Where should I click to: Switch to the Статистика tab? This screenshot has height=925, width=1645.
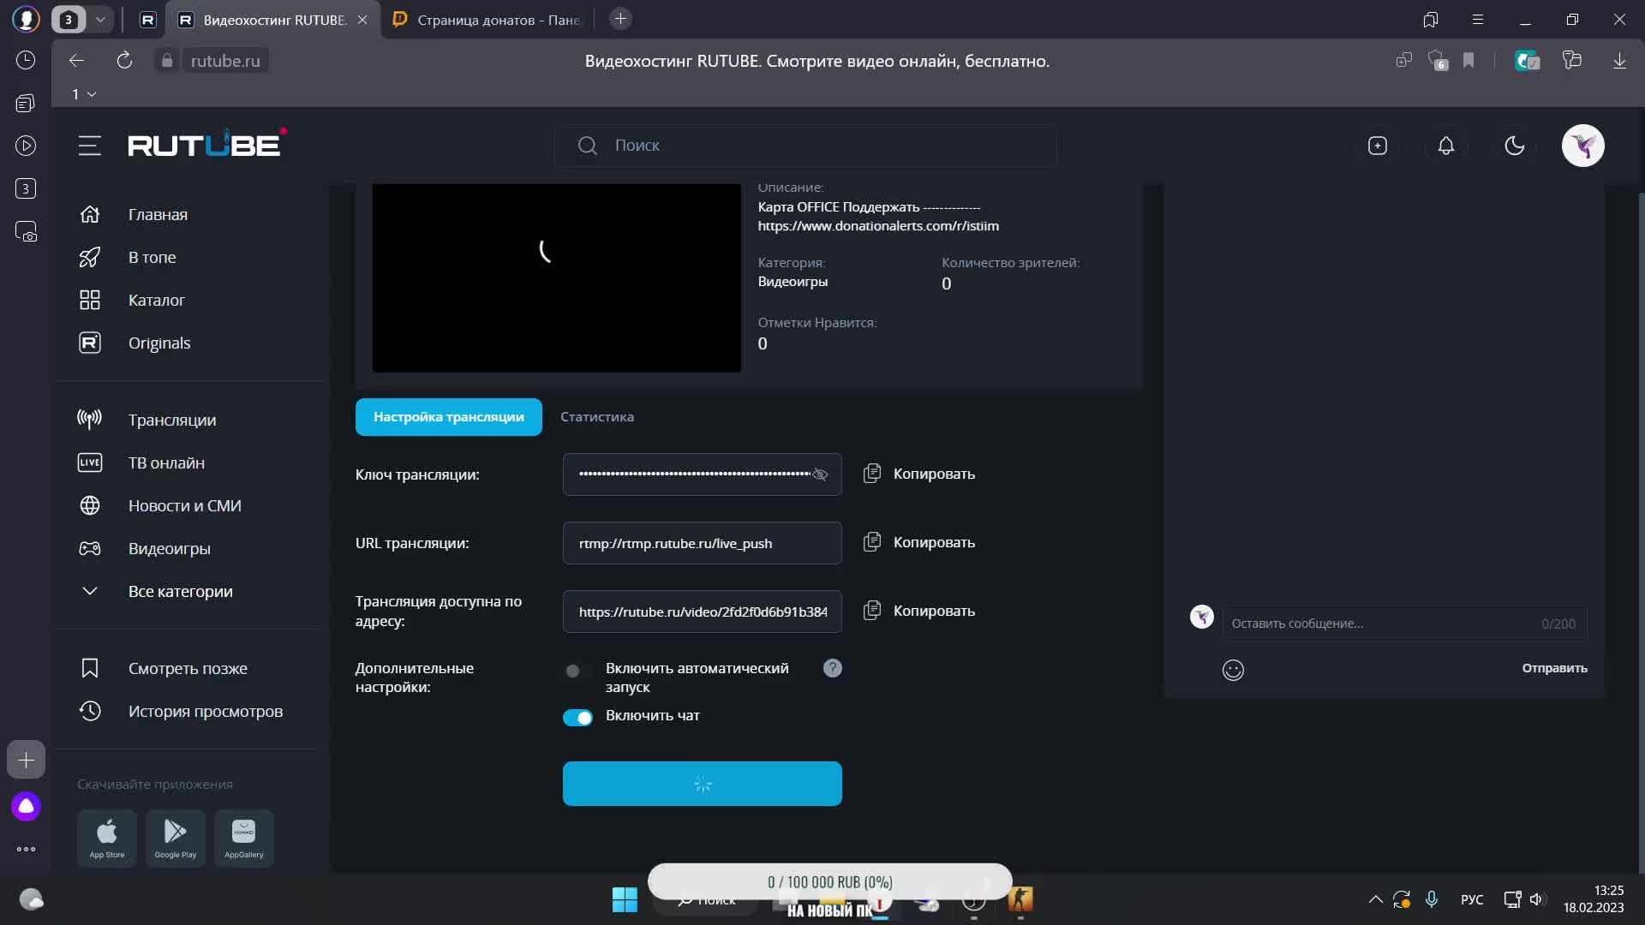tap(596, 417)
